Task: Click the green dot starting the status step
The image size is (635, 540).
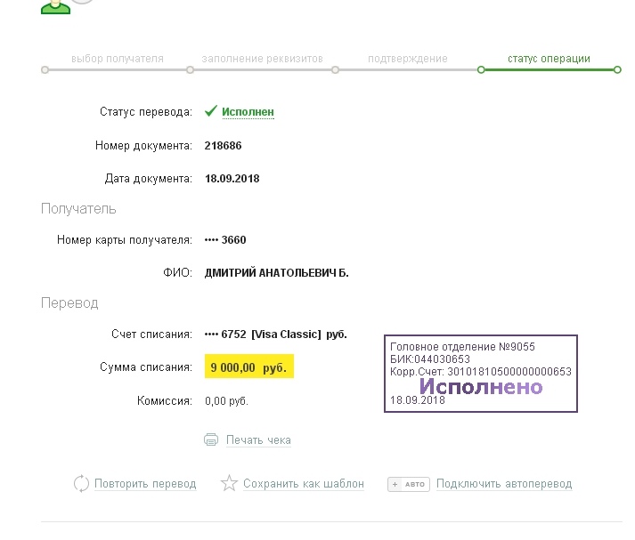Action: coord(481,69)
